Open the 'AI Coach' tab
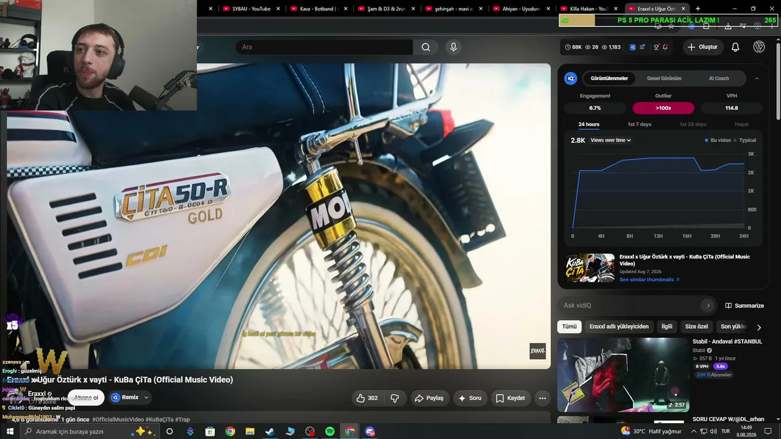Image resolution: width=781 pixels, height=439 pixels. pos(719,78)
